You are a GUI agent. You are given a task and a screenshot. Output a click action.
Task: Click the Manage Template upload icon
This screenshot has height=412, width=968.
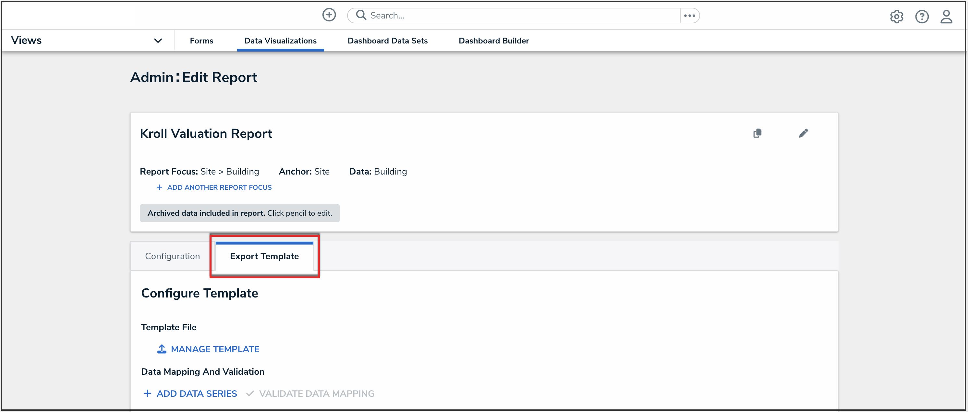click(x=162, y=349)
